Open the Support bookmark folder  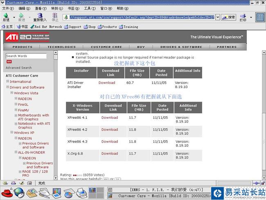(x=73, y=27)
